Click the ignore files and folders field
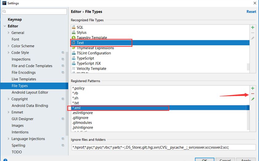The width and height of the screenshot is (259, 161). (164, 147)
